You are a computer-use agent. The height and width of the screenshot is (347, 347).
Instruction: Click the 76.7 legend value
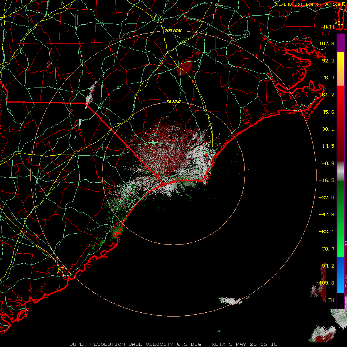[328, 77]
